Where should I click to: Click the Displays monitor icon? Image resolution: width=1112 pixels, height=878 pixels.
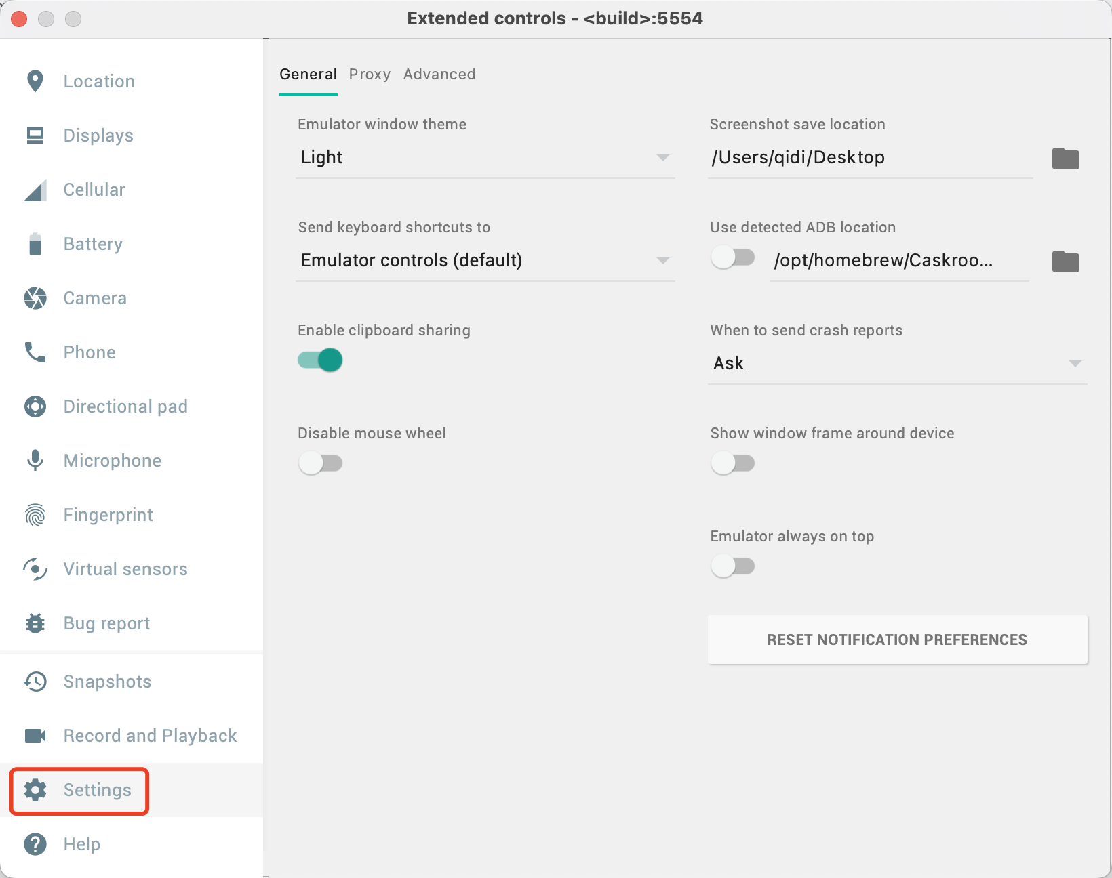pos(35,135)
